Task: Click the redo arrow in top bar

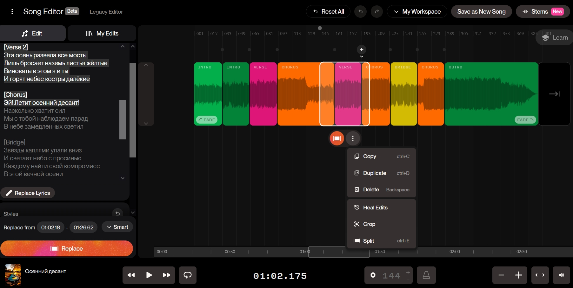Action: (x=377, y=12)
